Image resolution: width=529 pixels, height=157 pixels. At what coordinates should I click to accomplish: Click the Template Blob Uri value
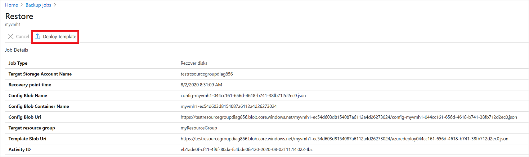tap(344, 139)
